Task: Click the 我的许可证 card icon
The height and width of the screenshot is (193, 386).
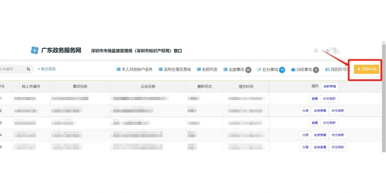Action: 327,70
